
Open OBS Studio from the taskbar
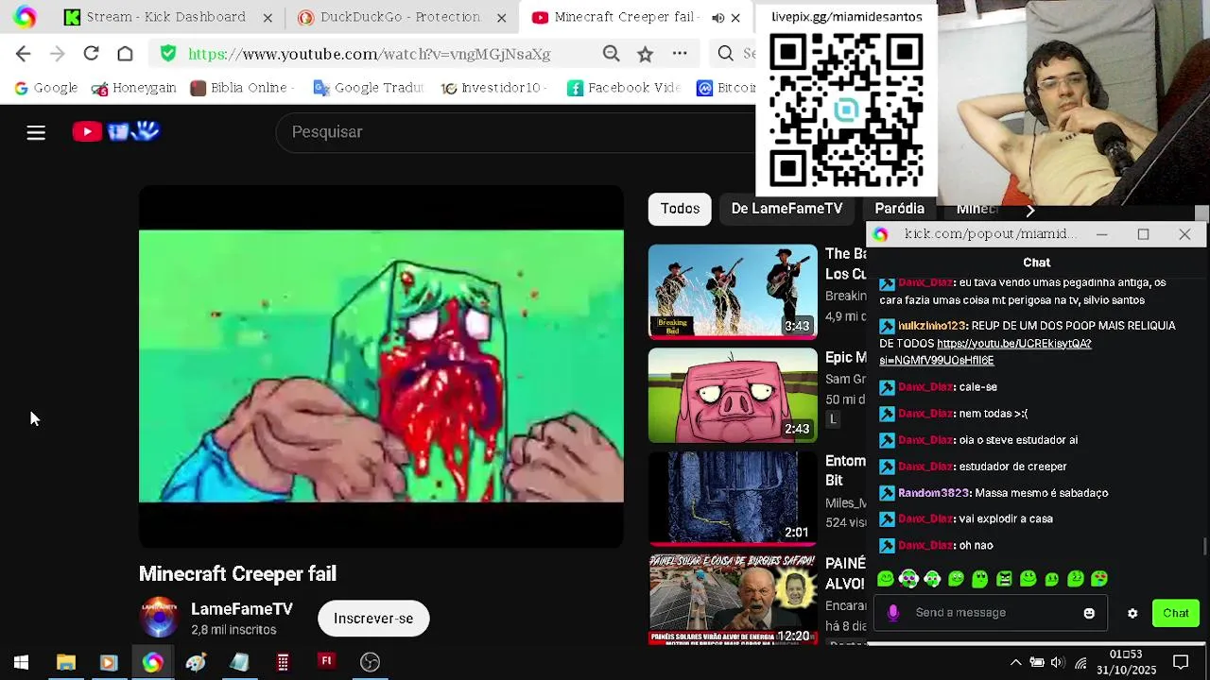(370, 662)
